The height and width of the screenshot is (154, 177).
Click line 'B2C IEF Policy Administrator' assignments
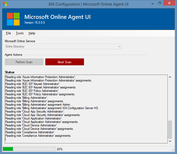point(40,94)
